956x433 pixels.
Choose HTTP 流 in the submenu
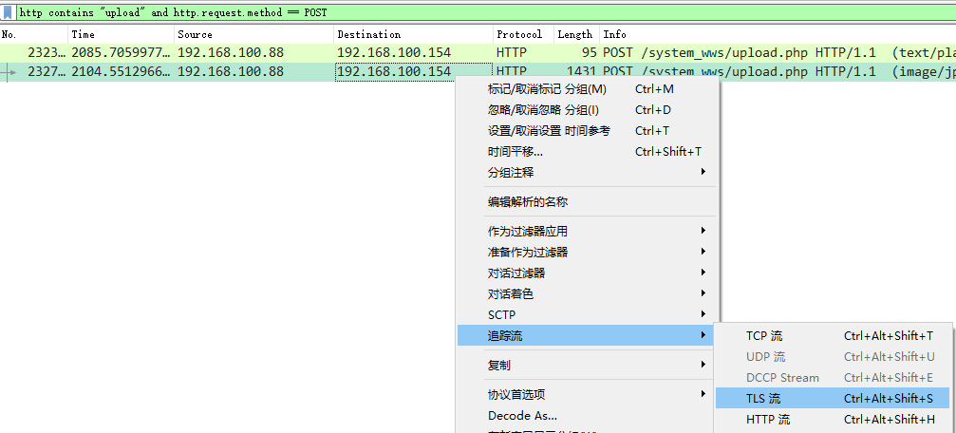[767, 420]
